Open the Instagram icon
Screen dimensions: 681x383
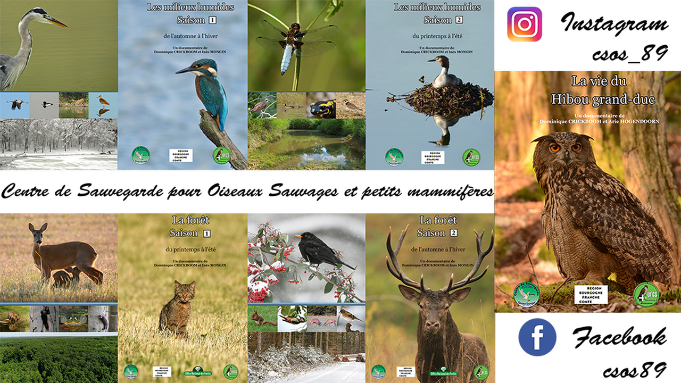pyautogui.click(x=525, y=24)
